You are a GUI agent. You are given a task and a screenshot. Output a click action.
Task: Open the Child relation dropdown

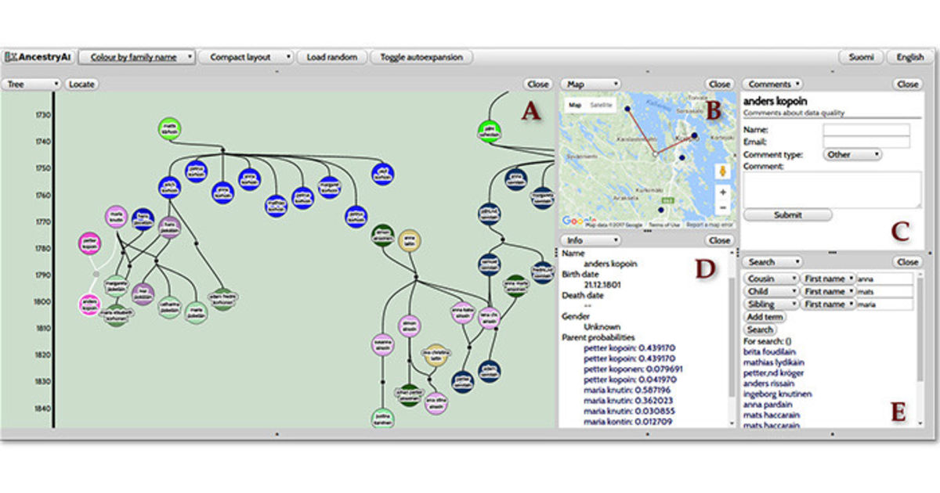pos(771,291)
